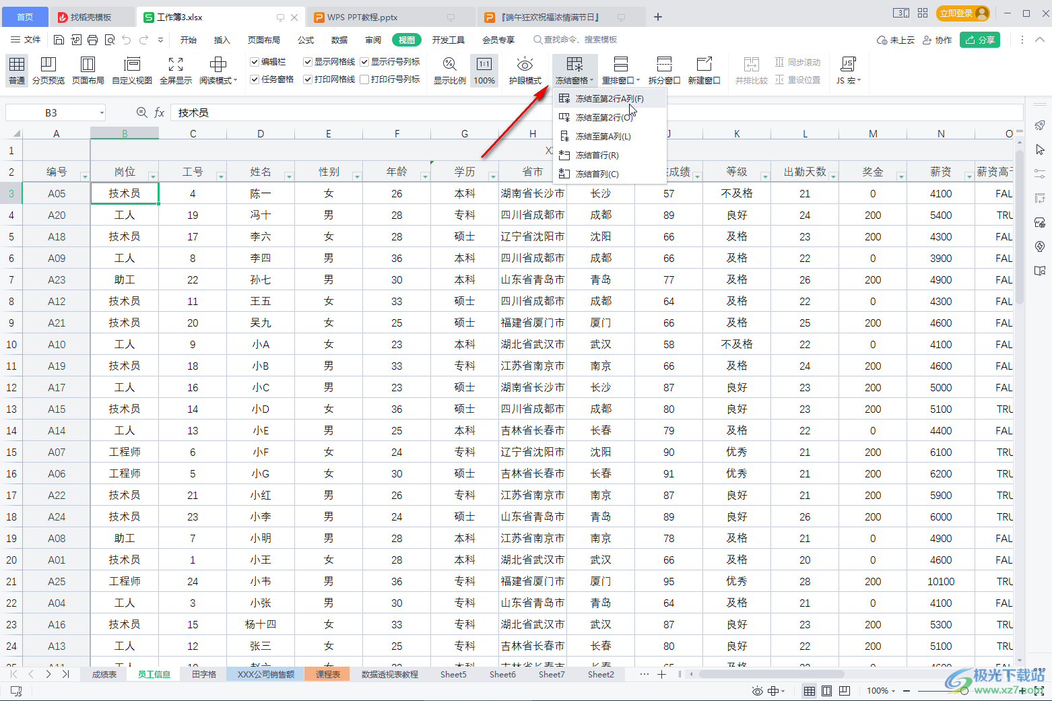1052x701 pixels.
Task: Open Custom Views (自定义视图)
Action: (132, 71)
